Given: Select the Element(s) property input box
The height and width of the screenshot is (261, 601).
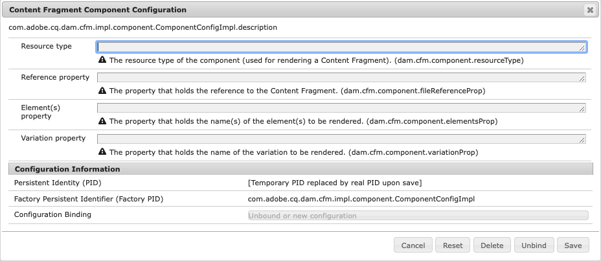Looking at the screenshot, I should tap(341, 108).
